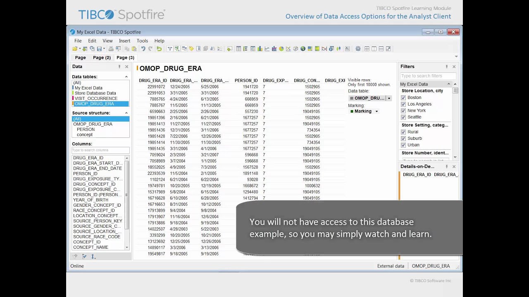Uncheck the Urban filter checkbox
The height and width of the screenshot is (297, 529).
coord(403,145)
